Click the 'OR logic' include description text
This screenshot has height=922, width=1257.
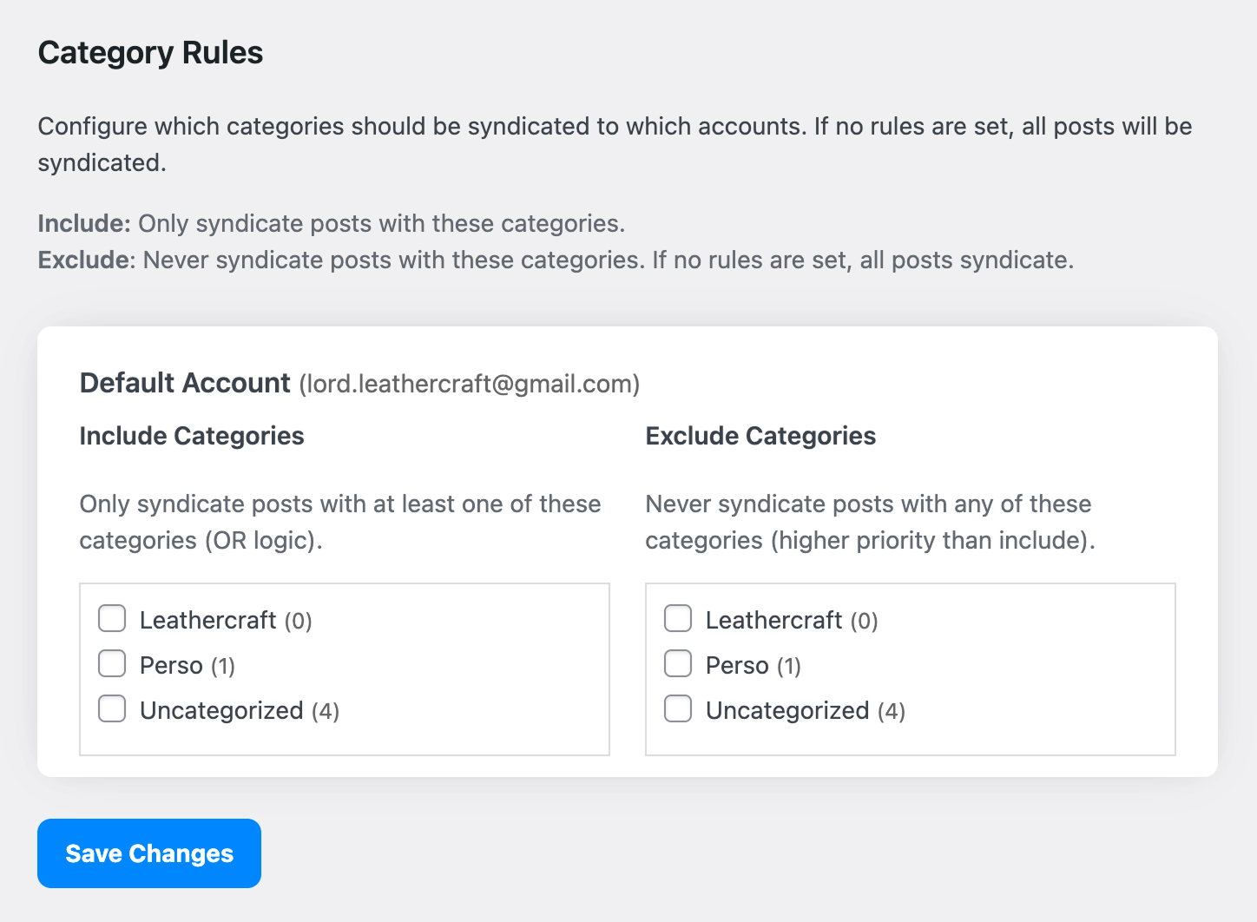click(263, 541)
